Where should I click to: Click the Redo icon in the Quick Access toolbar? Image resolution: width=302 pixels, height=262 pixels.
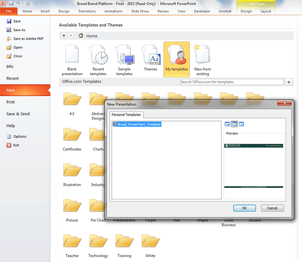[x=28, y=4]
